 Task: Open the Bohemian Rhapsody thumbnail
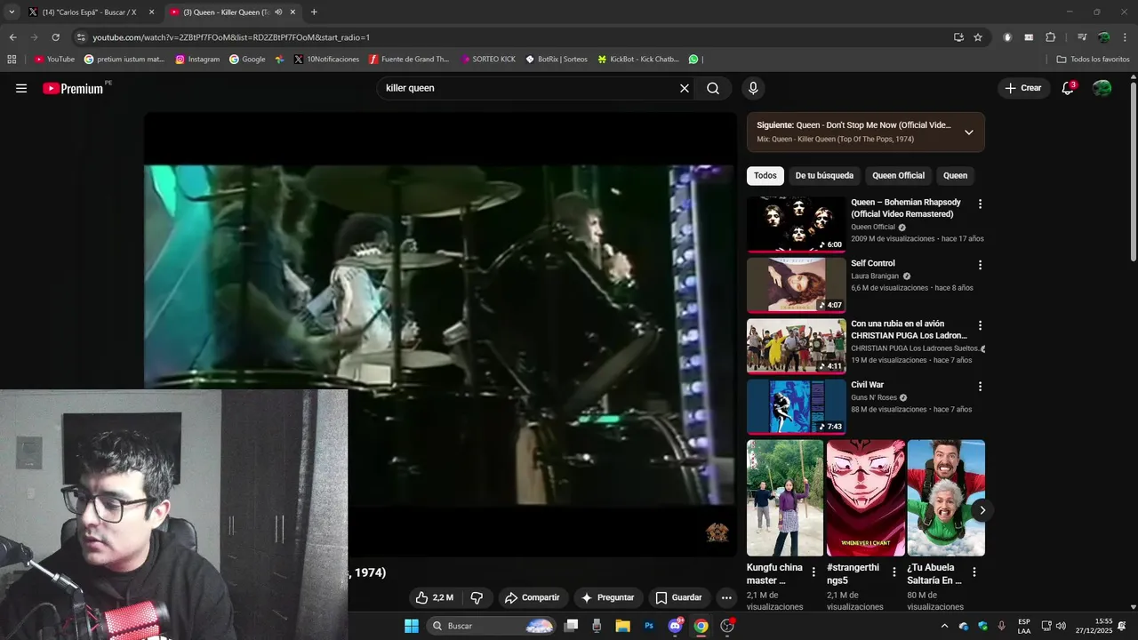point(796,224)
